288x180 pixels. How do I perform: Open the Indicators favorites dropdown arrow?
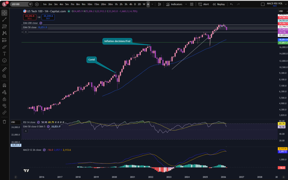(186, 4)
